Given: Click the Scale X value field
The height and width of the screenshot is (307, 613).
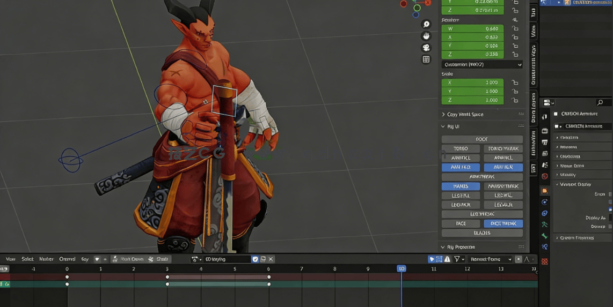Looking at the screenshot, I should pyautogui.click(x=473, y=83).
